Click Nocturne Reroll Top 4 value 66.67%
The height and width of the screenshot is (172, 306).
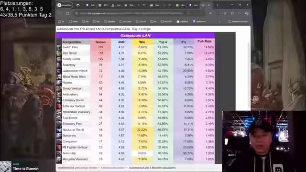point(163,129)
